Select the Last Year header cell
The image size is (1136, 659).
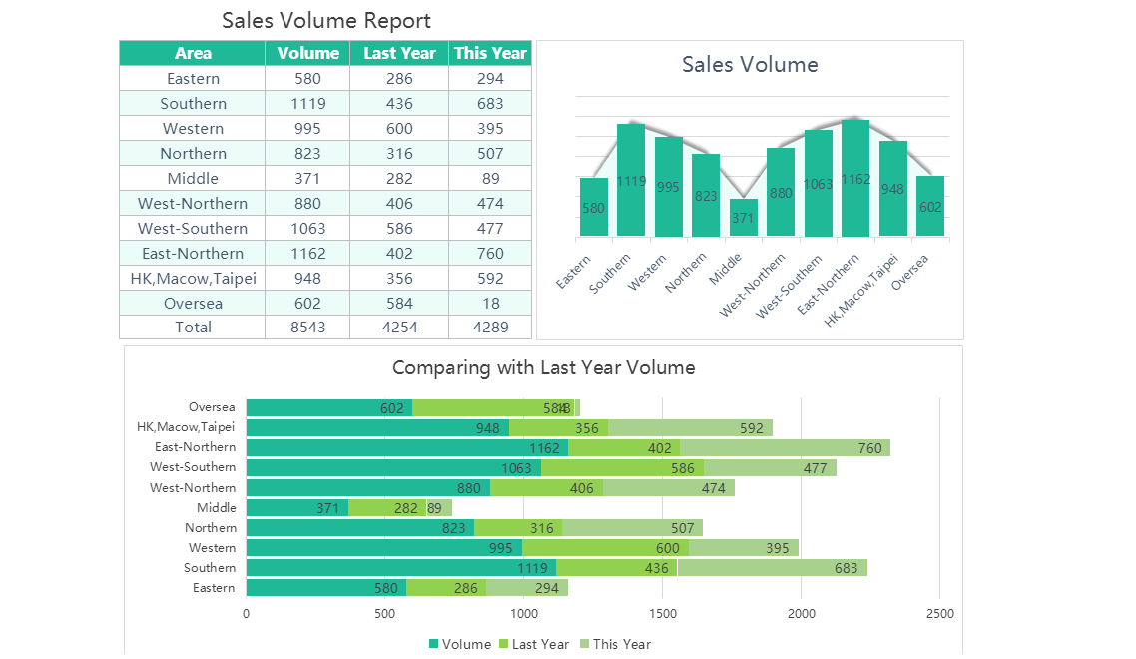click(x=399, y=53)
